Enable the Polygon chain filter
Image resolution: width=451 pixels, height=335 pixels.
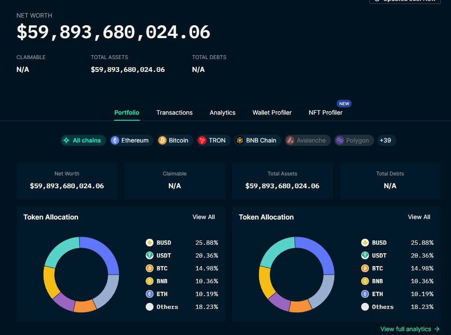tap(354, 140)
